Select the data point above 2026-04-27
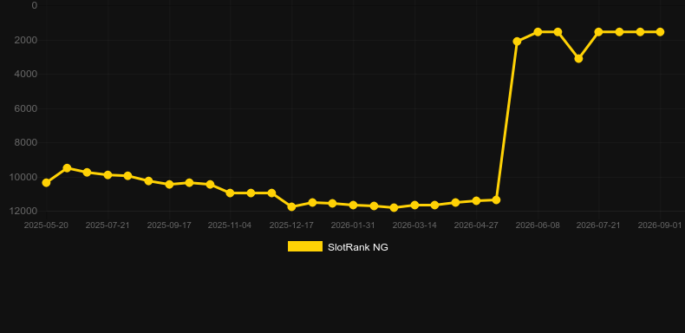The width and height of the screenshot is (685, 333). (476, 200)
